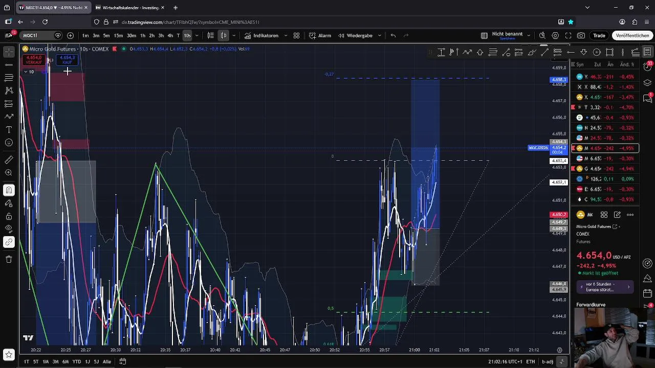Screen dimensions: 655x368
Task: Toggle hide all drawings eye icon
Action: click(x=9, y=228)
